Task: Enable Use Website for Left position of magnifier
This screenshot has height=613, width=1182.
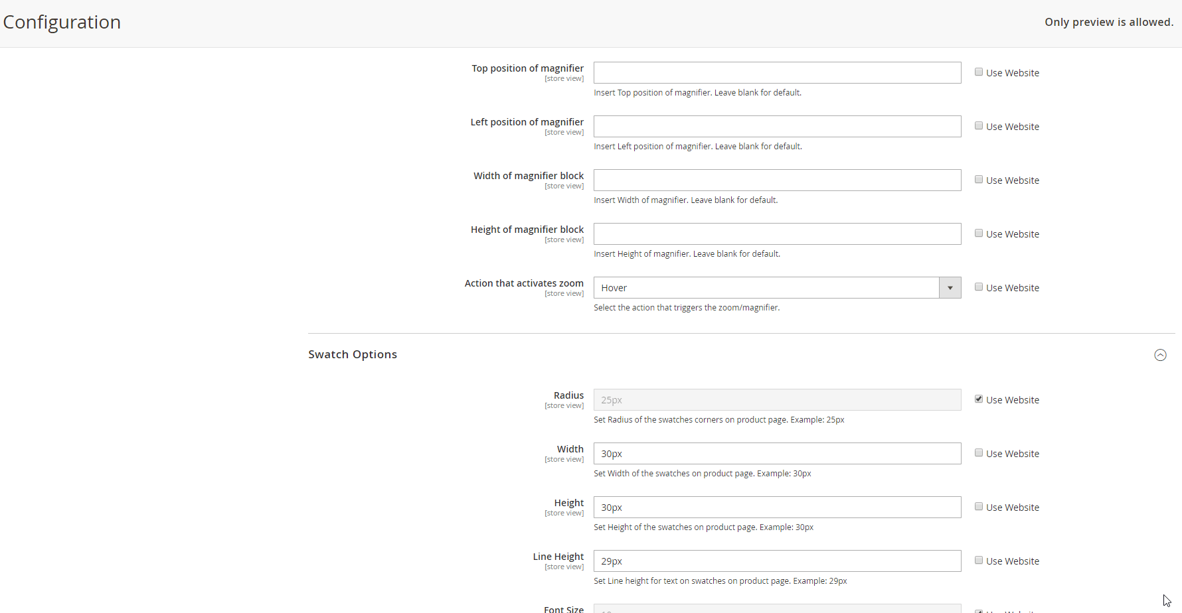Action: (x=979, y=126)
